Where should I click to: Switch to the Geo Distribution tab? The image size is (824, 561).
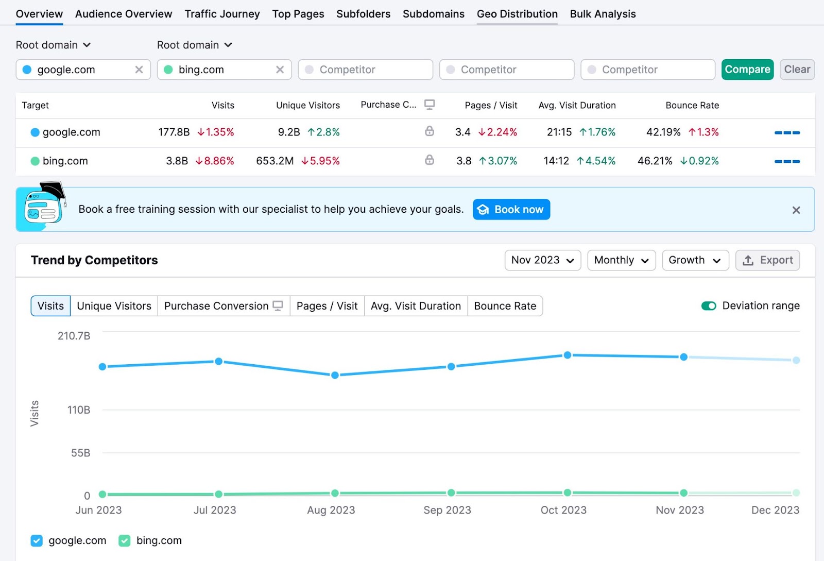[x=517, y=14]
